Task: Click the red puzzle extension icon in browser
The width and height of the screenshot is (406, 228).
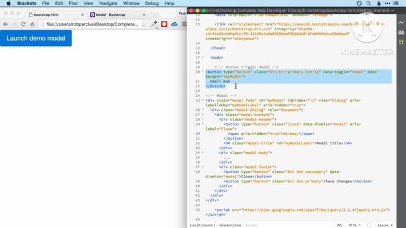Action: coord(164,24)
